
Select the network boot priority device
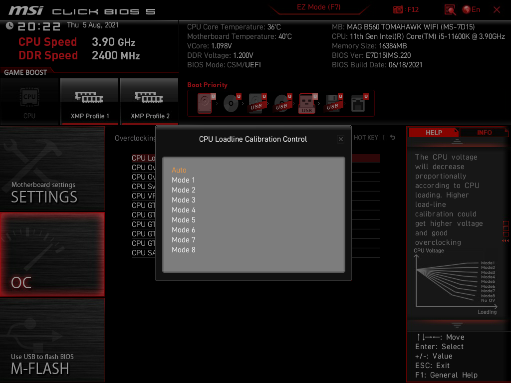tap(359, 103)
